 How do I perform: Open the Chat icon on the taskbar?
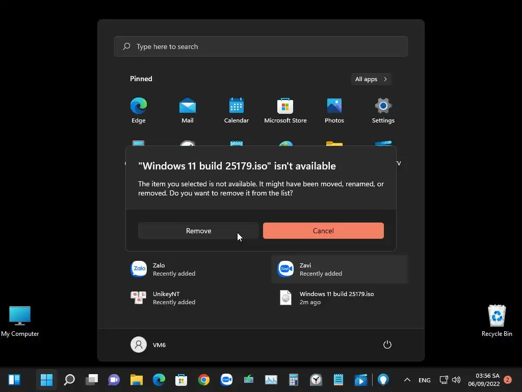[x=114, y=380]
